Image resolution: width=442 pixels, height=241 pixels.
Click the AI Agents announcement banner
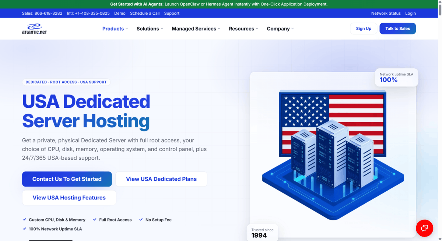(219, 4)
